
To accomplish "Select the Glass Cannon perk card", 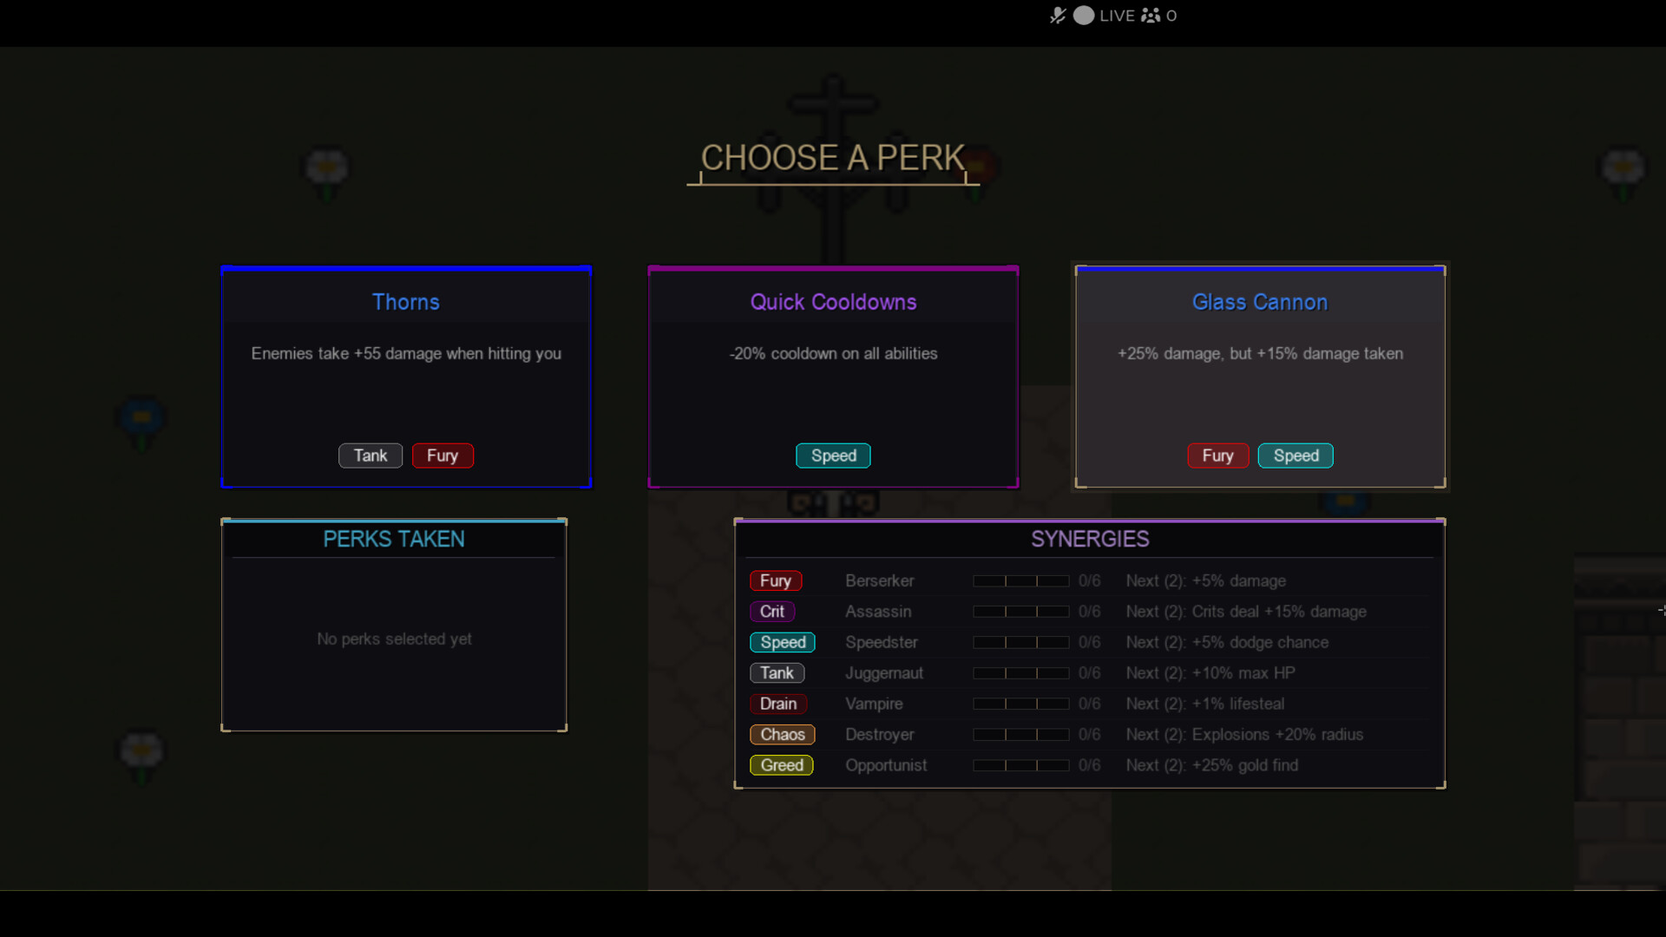I will pos(1260,377).
